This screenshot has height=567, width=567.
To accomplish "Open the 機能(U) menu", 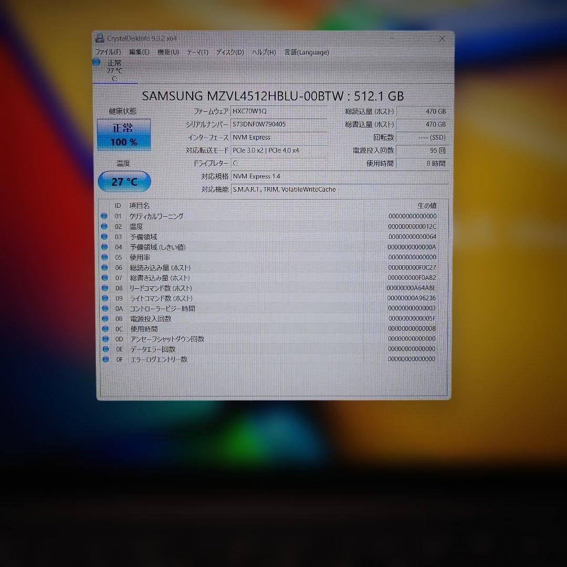I will click(x=168, y=52).
